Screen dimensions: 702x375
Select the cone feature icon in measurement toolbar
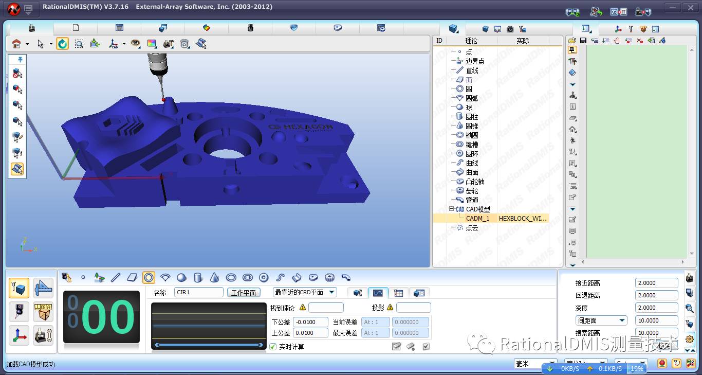(x=215, y=278)
